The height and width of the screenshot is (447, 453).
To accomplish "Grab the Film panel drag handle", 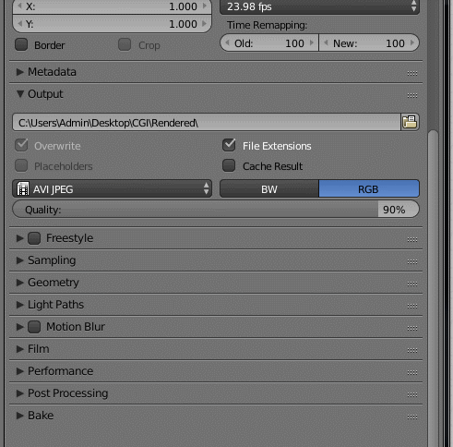I will pos(412,350).
